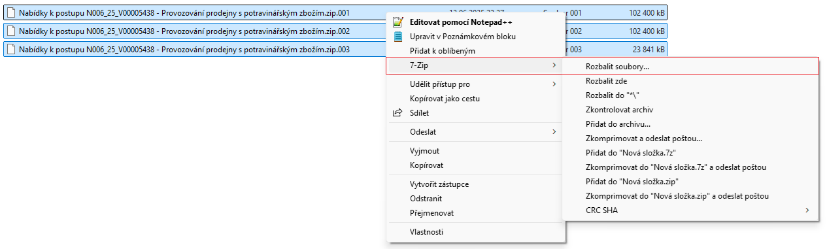
Task: Open Udělit přístup pro submenu
Action: coord(475,84)
